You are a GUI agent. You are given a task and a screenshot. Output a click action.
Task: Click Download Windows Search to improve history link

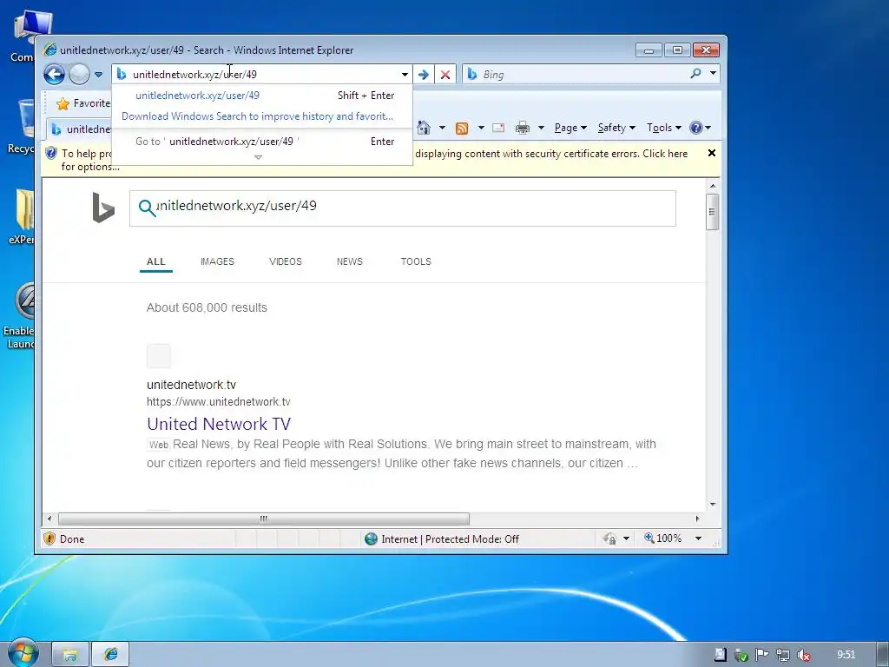[x=257, y=116]
